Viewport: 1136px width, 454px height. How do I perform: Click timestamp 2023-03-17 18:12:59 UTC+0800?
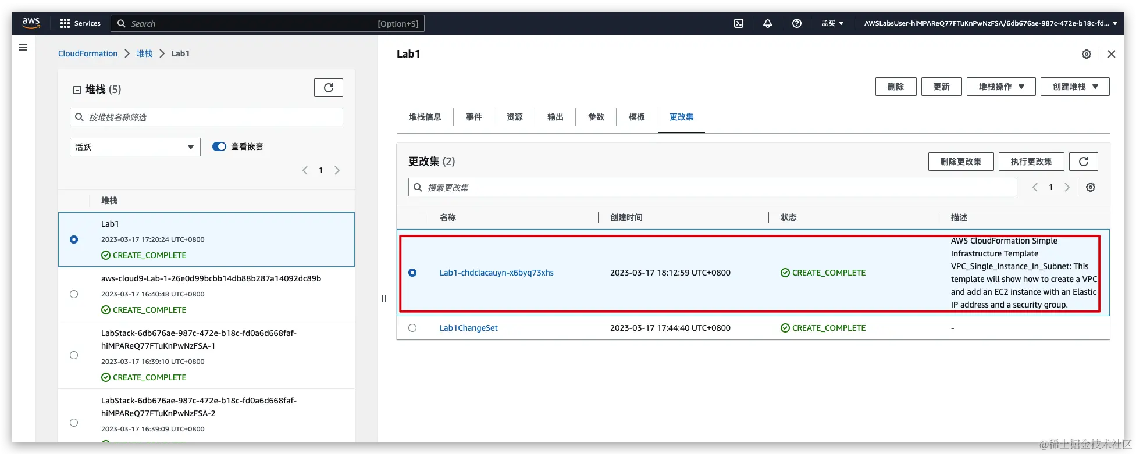click(670, 273)
